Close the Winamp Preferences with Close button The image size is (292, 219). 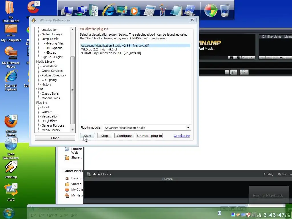(55, 138)
